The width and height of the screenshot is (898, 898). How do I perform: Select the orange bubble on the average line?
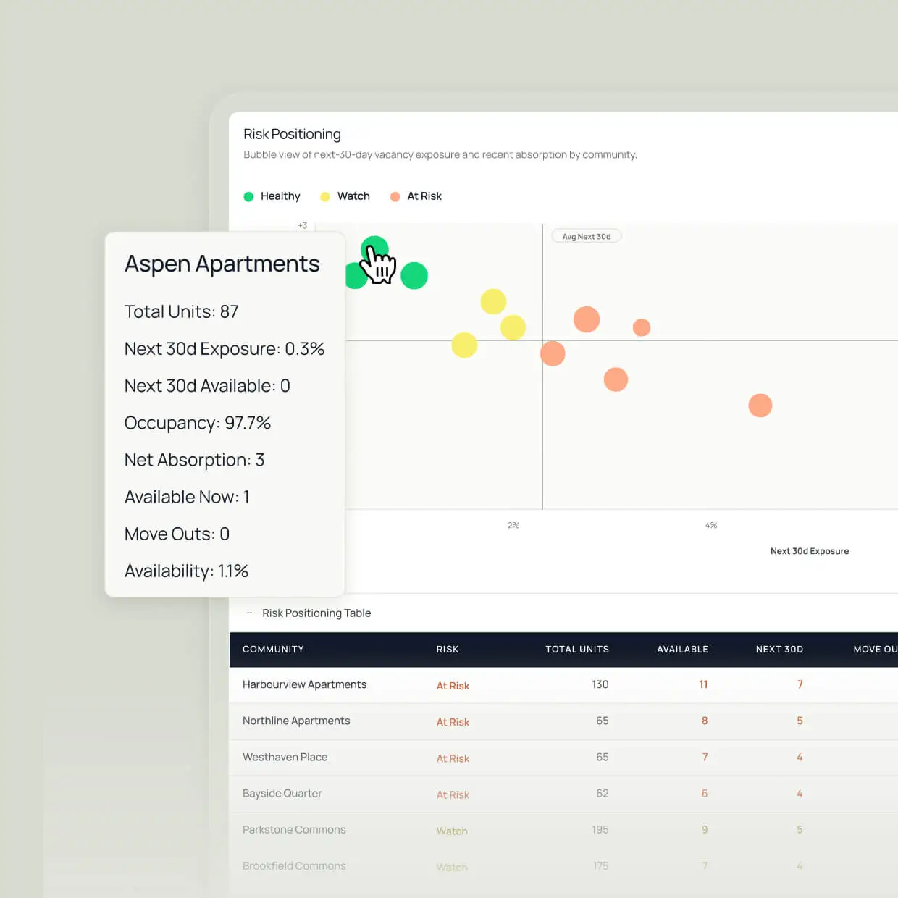point(553,353)
